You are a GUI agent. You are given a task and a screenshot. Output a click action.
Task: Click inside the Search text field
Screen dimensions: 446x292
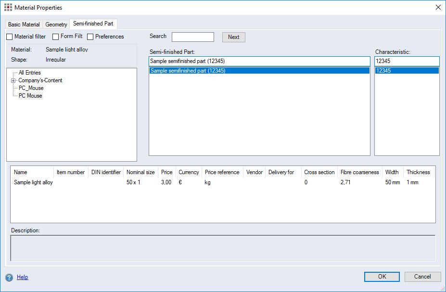pyautogui.click(x=192, y=37)
